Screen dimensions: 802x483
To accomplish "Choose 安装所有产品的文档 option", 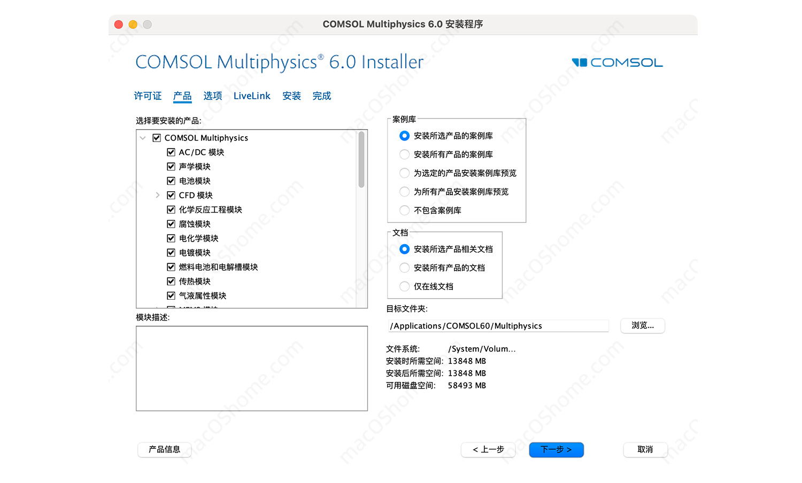I will click(404, 268).
